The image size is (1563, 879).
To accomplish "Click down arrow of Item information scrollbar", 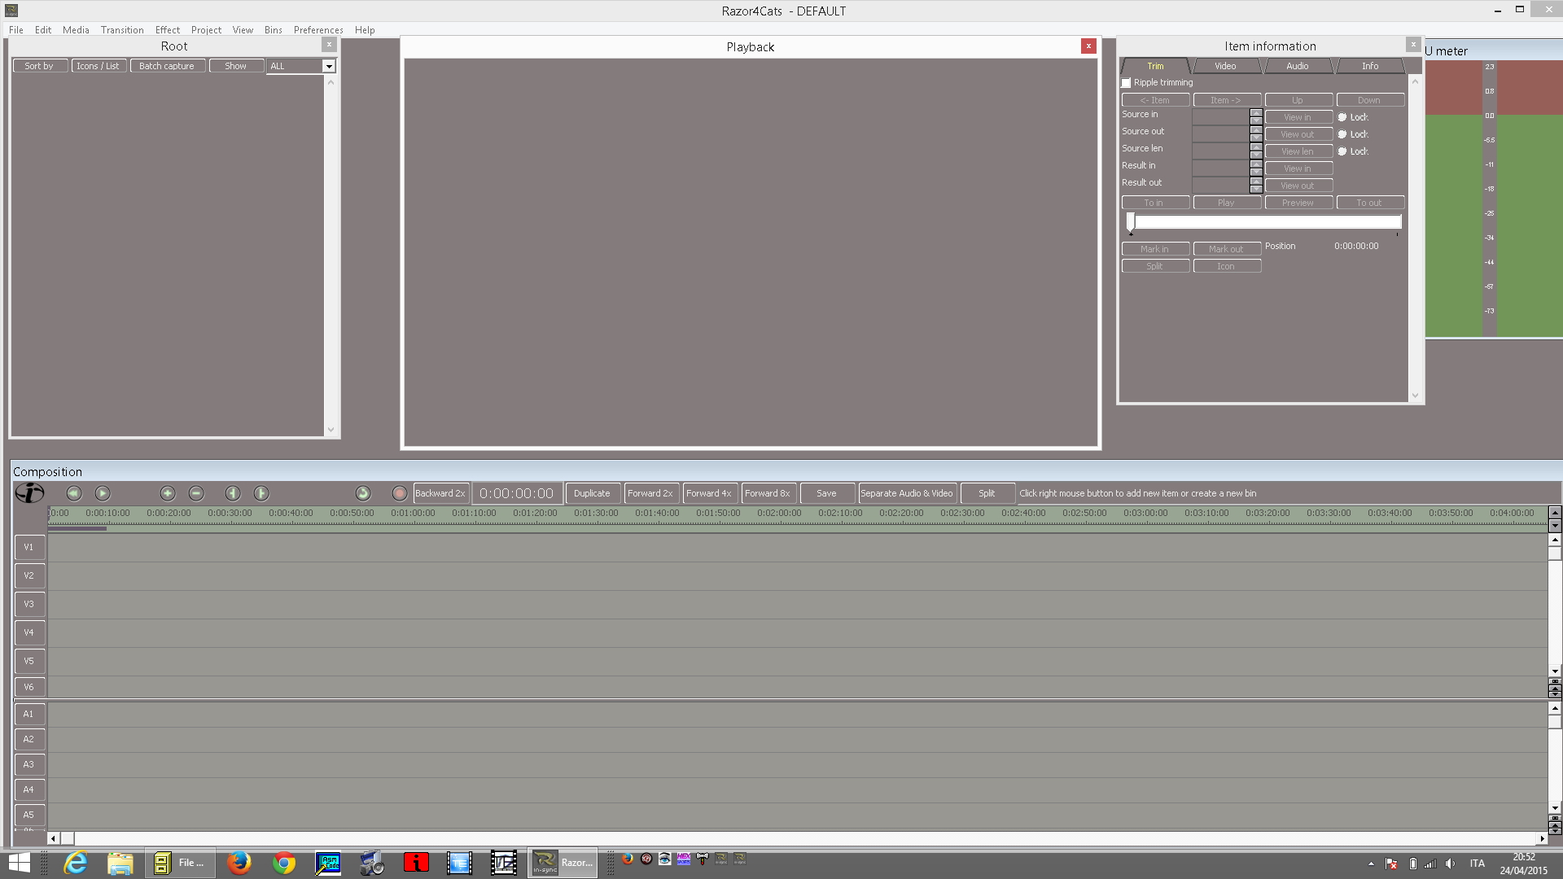I will tap(1415, 396).
